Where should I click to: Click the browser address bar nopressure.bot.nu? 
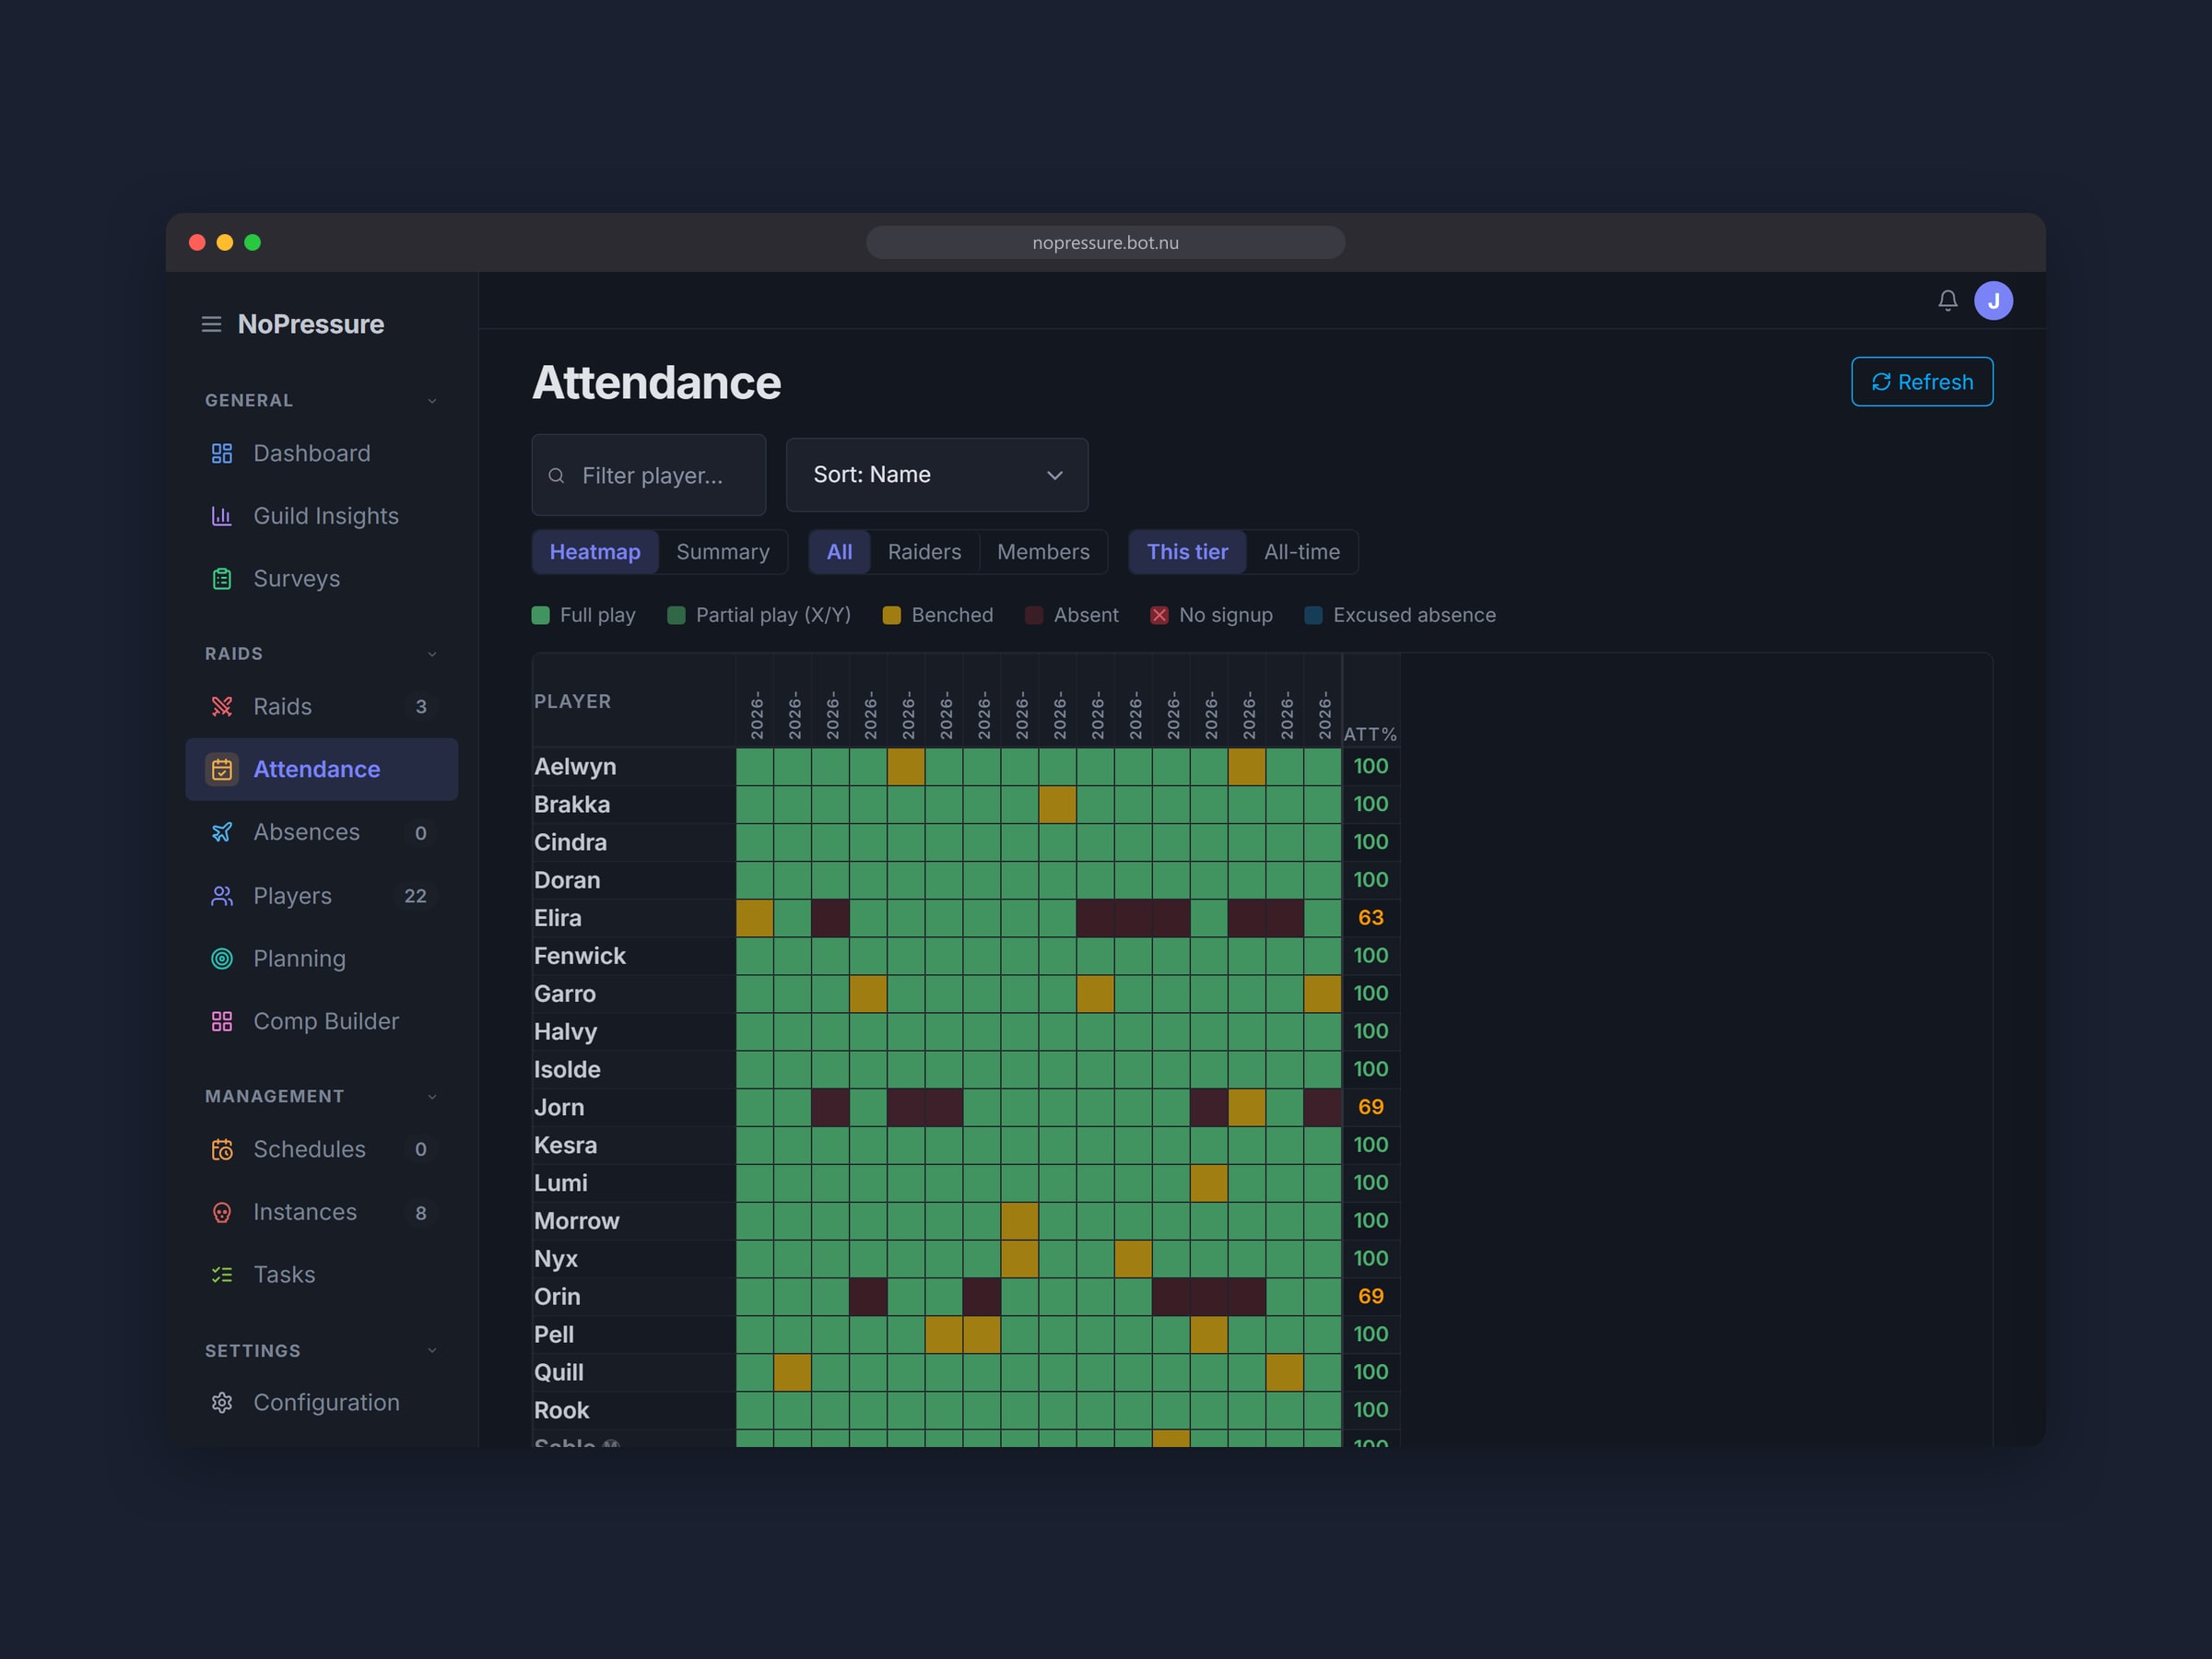point(1105,242)
